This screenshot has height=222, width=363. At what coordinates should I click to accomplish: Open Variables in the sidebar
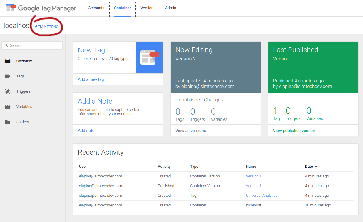tap(24, 107)
